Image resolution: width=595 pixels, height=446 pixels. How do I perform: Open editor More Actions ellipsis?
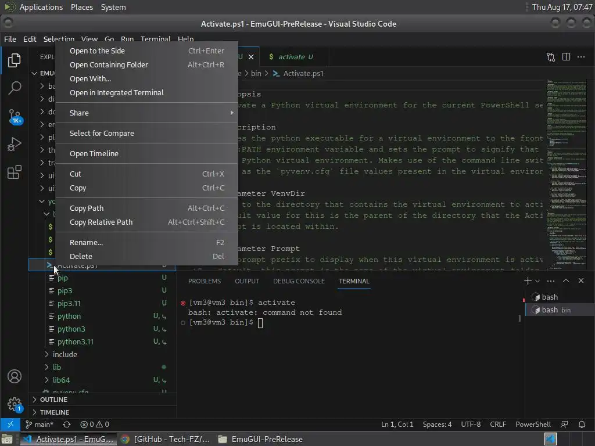[581, 57]
